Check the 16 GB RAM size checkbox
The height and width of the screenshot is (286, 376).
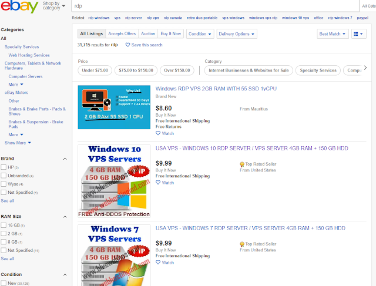[4, 225]
